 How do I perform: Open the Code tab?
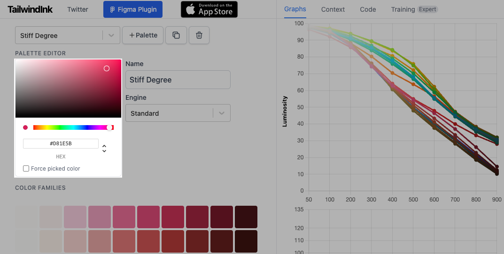click(x=368, y=9)
